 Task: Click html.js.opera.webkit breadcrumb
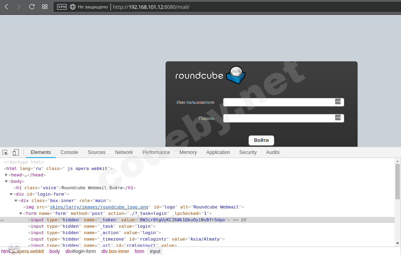pyautogui.click(x=23, y=251)
